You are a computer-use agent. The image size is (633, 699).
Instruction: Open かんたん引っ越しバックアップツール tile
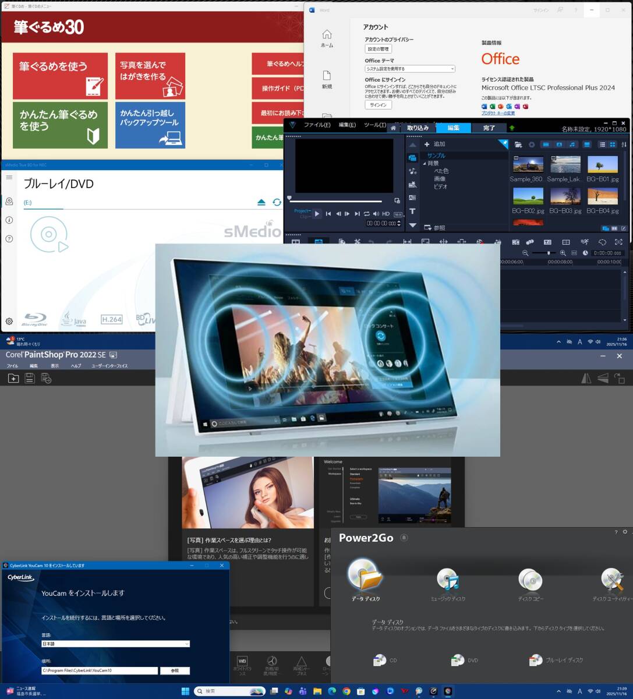point(150,125)
